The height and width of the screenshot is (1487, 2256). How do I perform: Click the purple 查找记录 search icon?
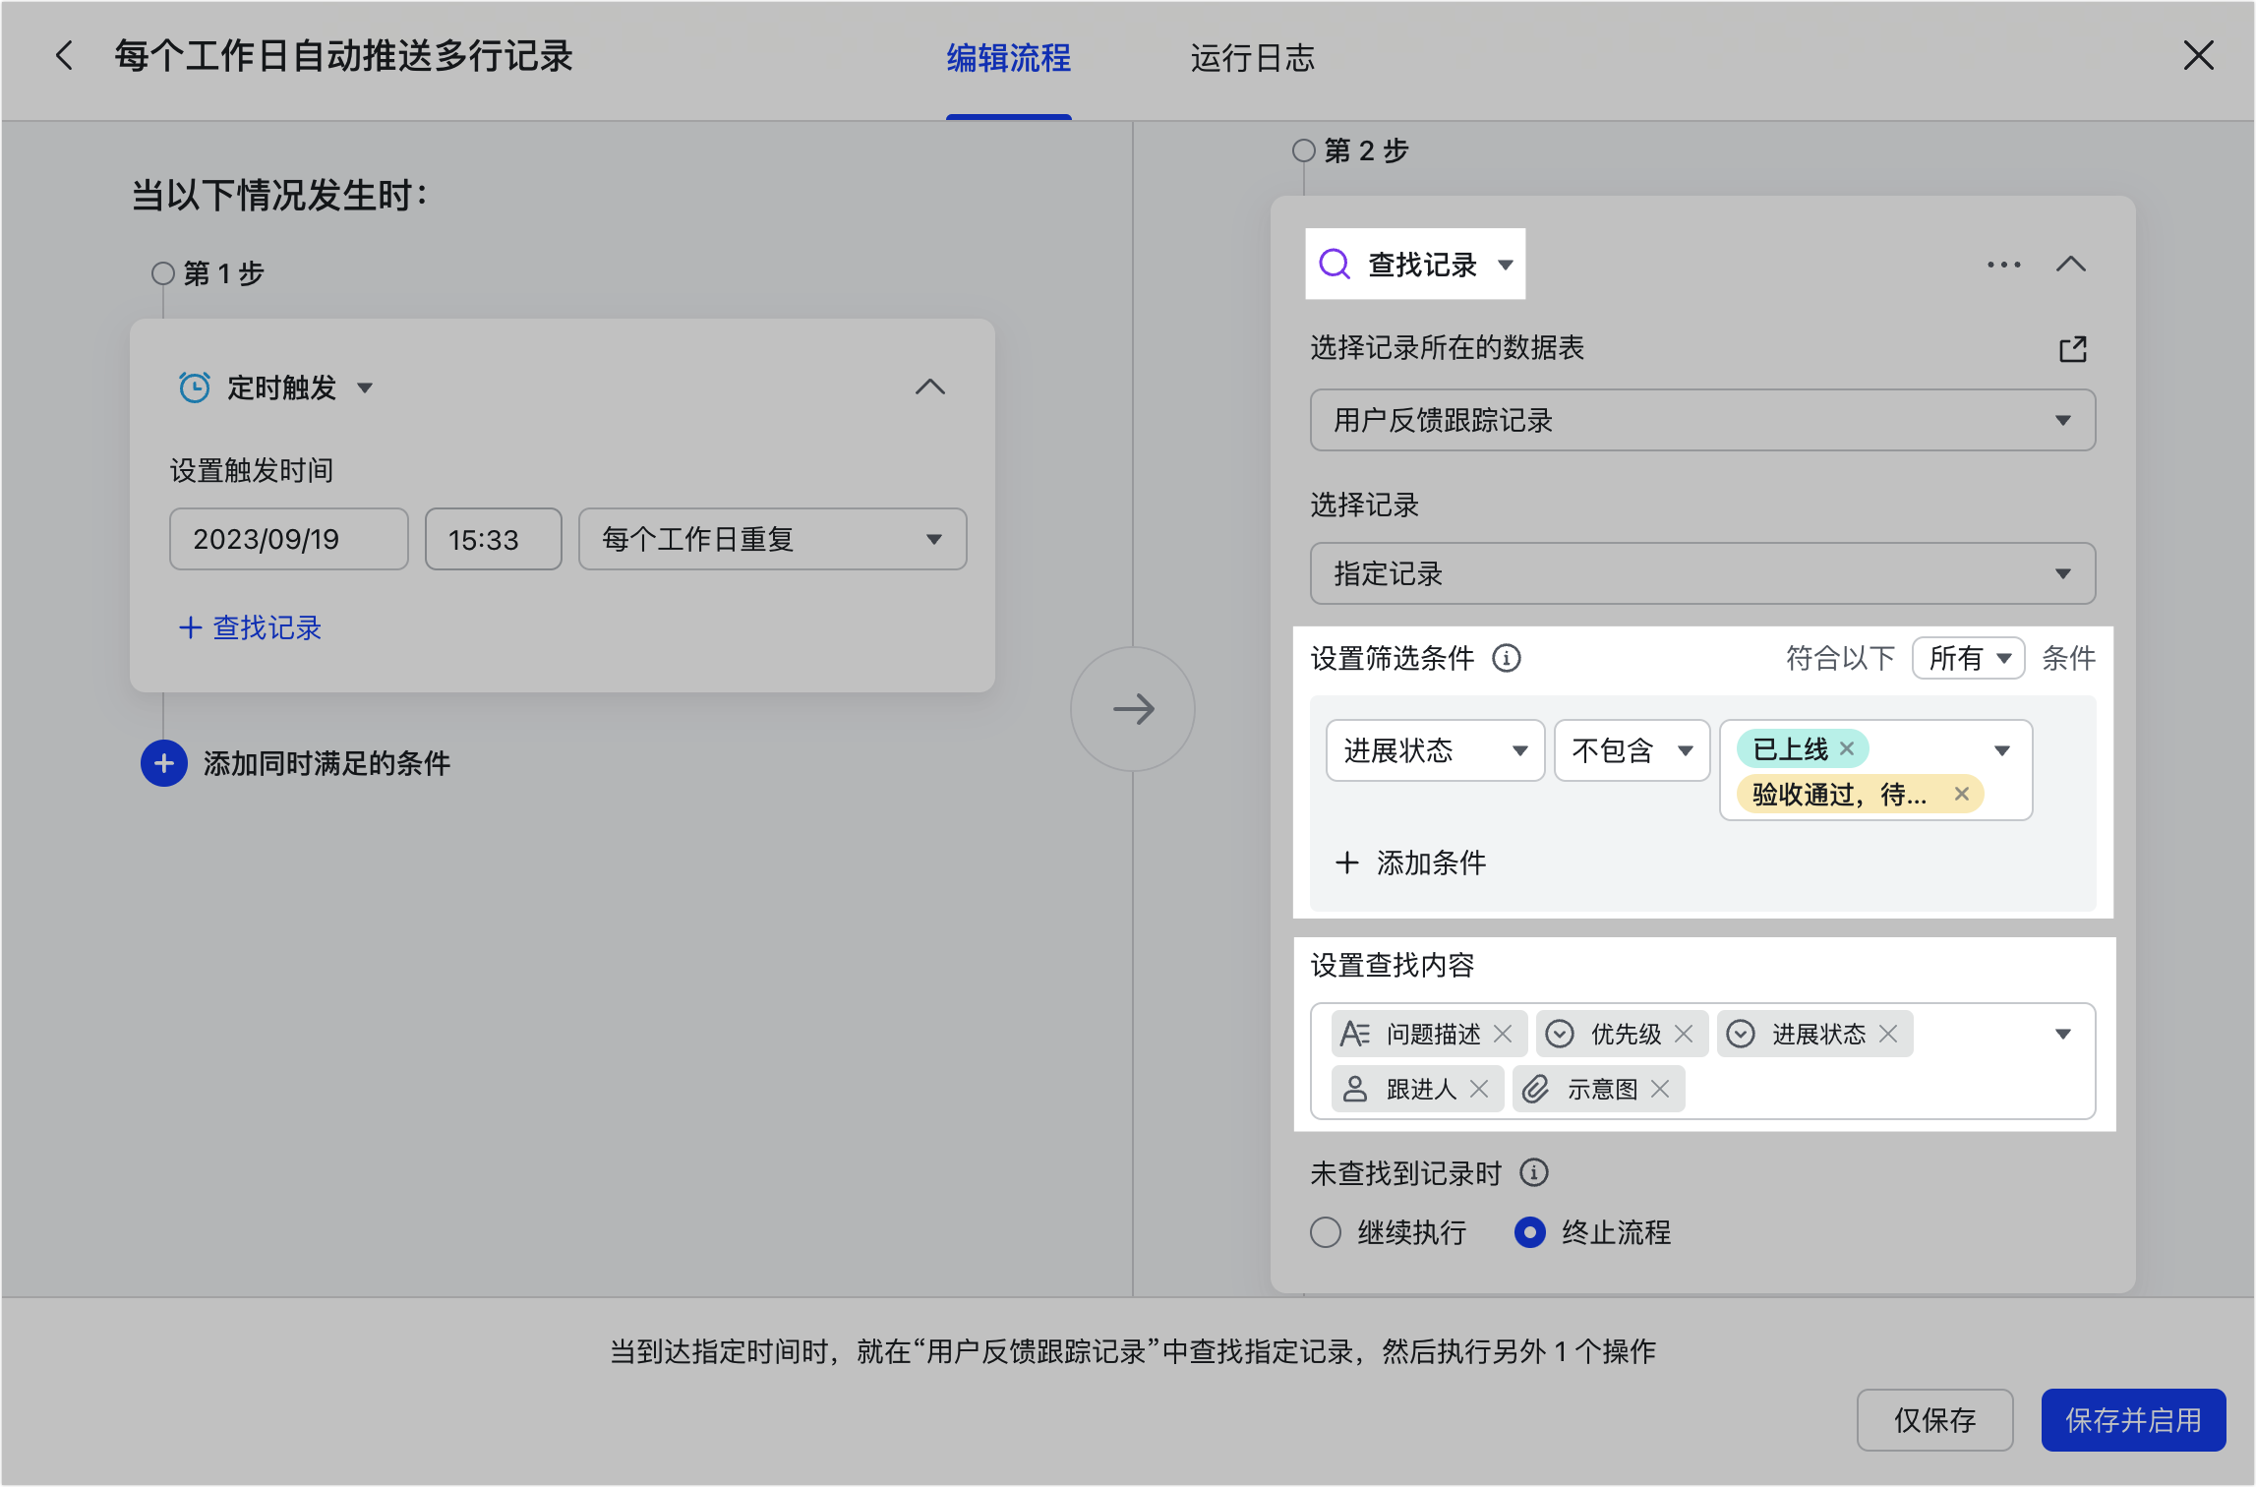[1335, 264]
